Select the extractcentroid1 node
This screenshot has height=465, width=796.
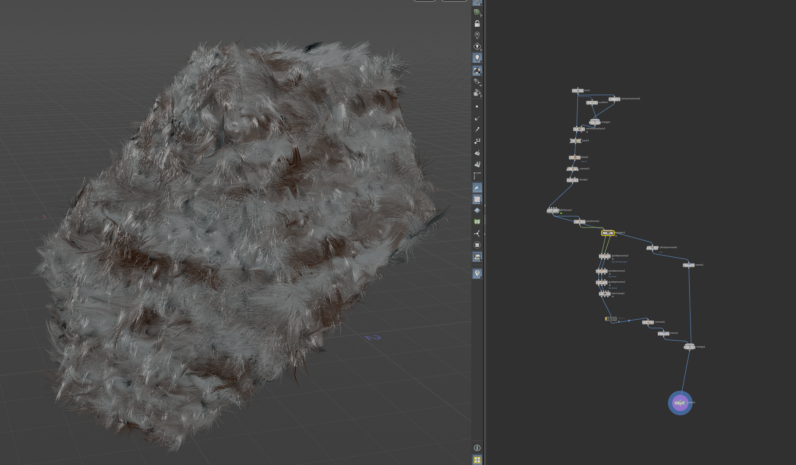(x=615, y=99)
